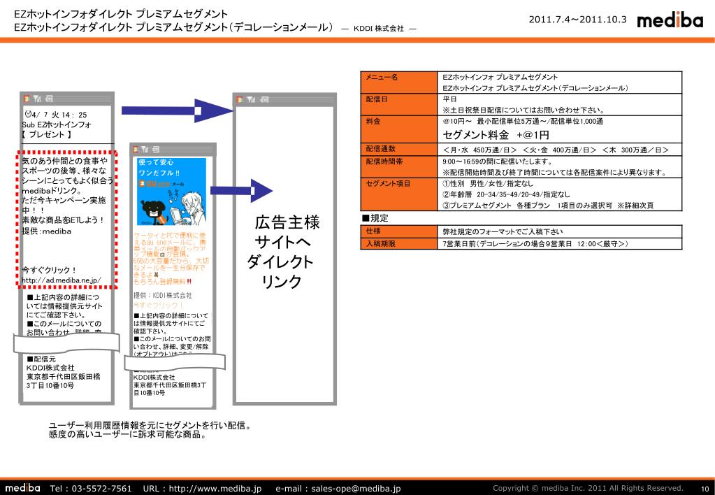Click the ＜月・水 450万通/日＞ delivery count line
This screenshot has width=715, height=495.
click(556, 150)
